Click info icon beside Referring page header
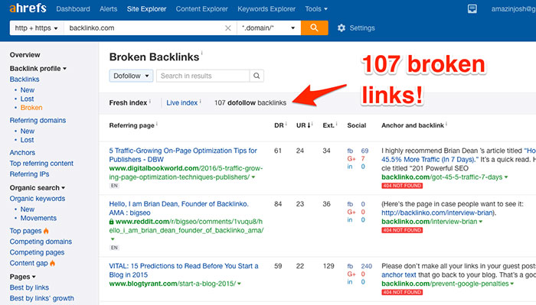Viewport: 536px width, 305px height. coord(156,124)
